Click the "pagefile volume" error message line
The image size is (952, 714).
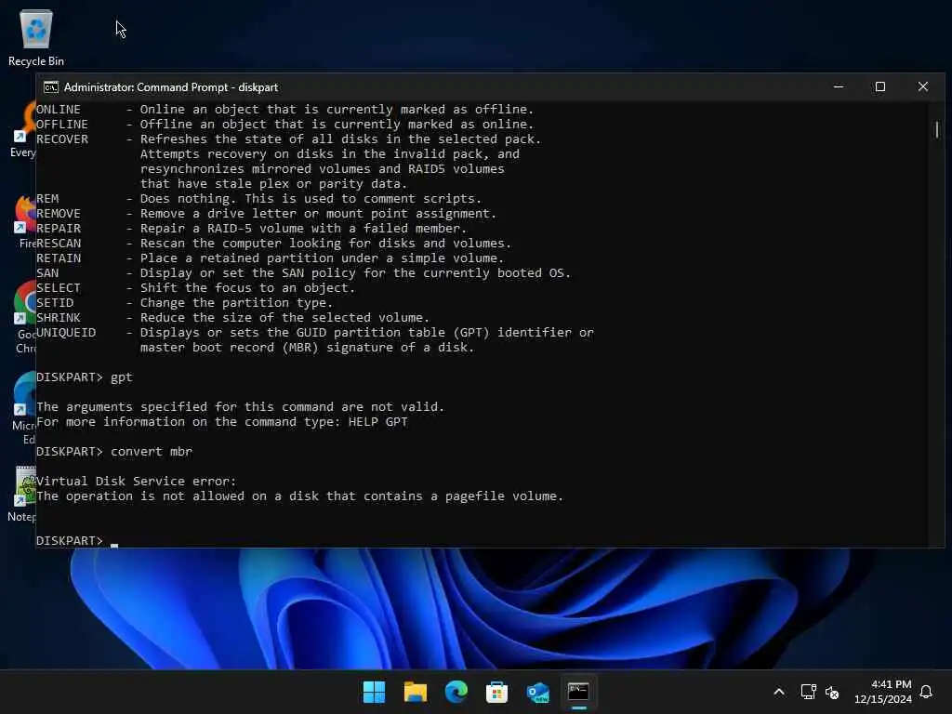[300, 496]
